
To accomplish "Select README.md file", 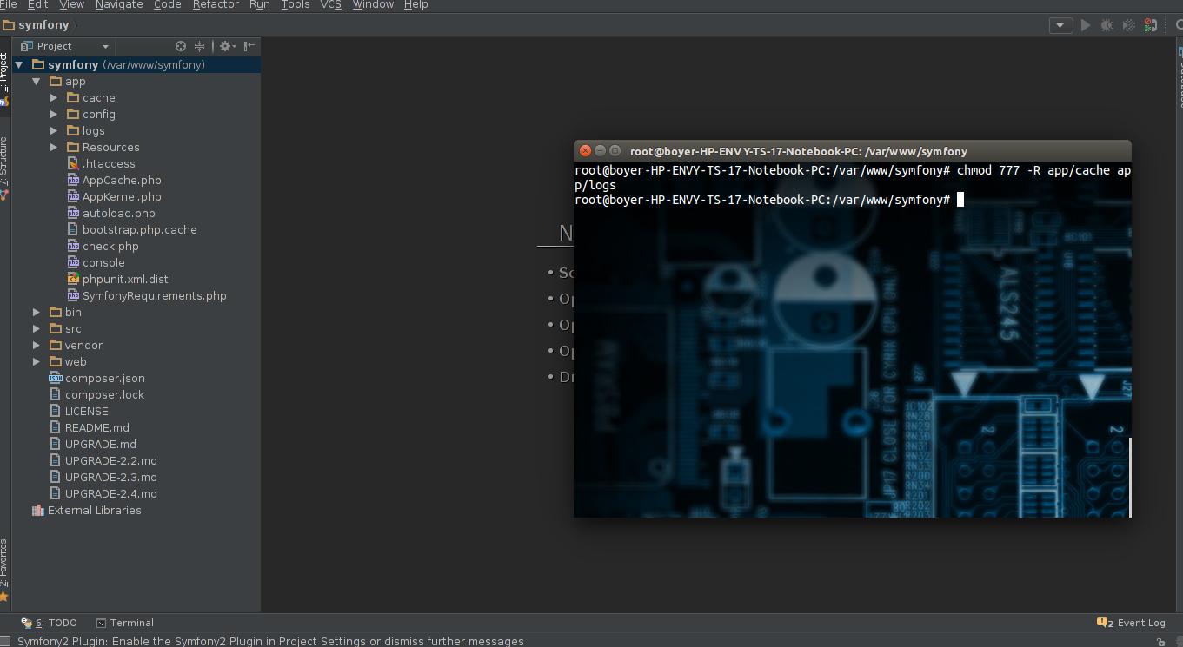I will pyautogui.click(x=96, y=427).
